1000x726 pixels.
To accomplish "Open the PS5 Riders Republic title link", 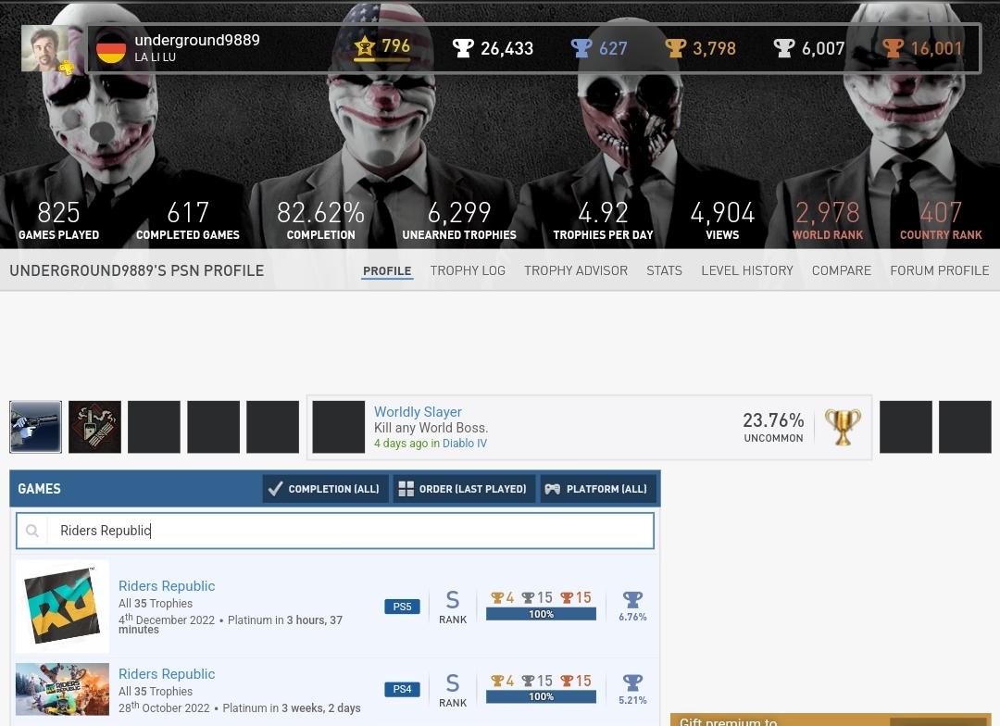I will click(x=167, y=585).
